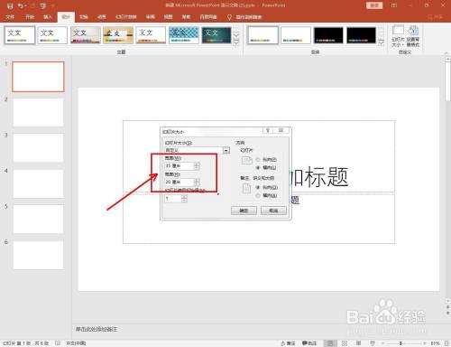Open the Transitions (切换) tab
This screenshot has height=347, width=451.
(x=84, y=17)
